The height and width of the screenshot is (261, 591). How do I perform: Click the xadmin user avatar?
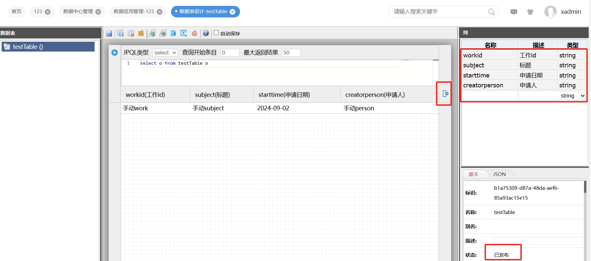[x=550, y=12]
